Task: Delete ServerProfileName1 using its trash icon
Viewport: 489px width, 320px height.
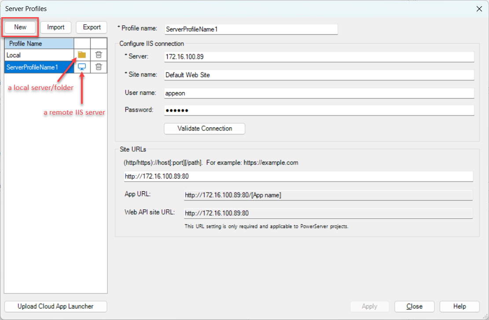Action: click(99, 67)
